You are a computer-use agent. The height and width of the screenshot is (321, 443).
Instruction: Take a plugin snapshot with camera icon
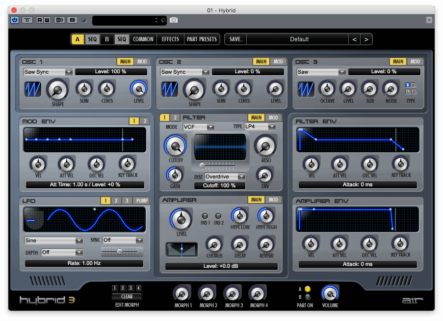pyautogui.click(x=174, y=20)
